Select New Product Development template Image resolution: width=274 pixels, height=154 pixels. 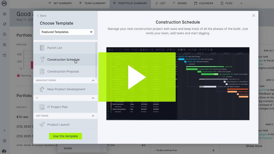point(65,89)
